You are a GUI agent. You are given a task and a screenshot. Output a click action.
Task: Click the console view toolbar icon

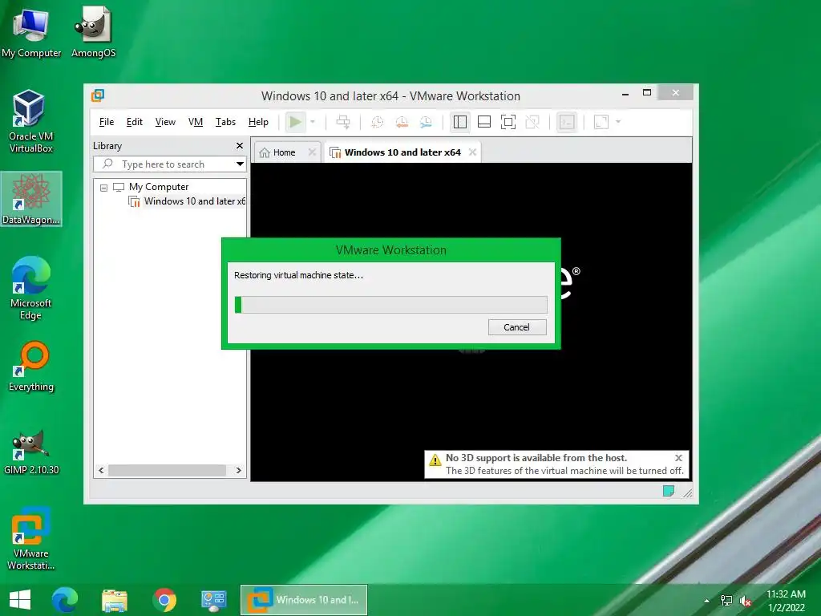(567, 122)
